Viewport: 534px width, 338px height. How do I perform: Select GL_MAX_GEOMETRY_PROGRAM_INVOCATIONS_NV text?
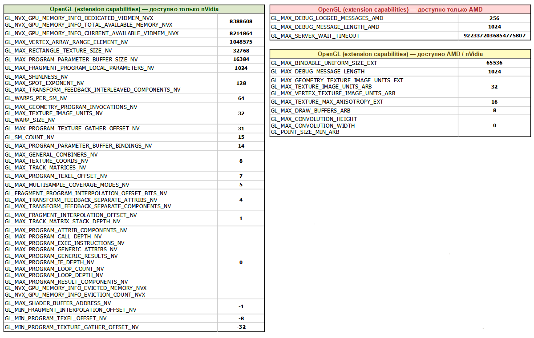click(x=71, y=107)
